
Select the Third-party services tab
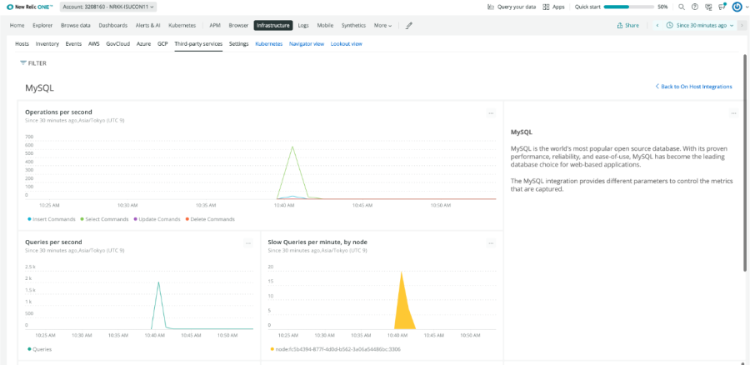point(198,43)
